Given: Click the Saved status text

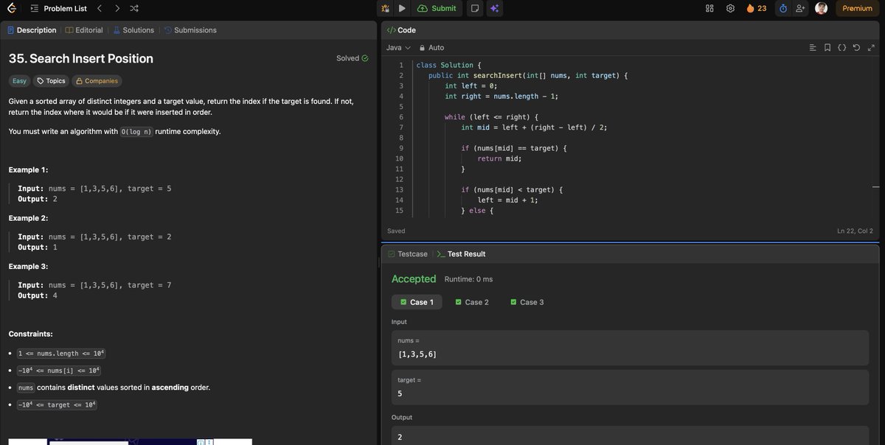Looking at the screenshot, I should click(x=396, y=231).
